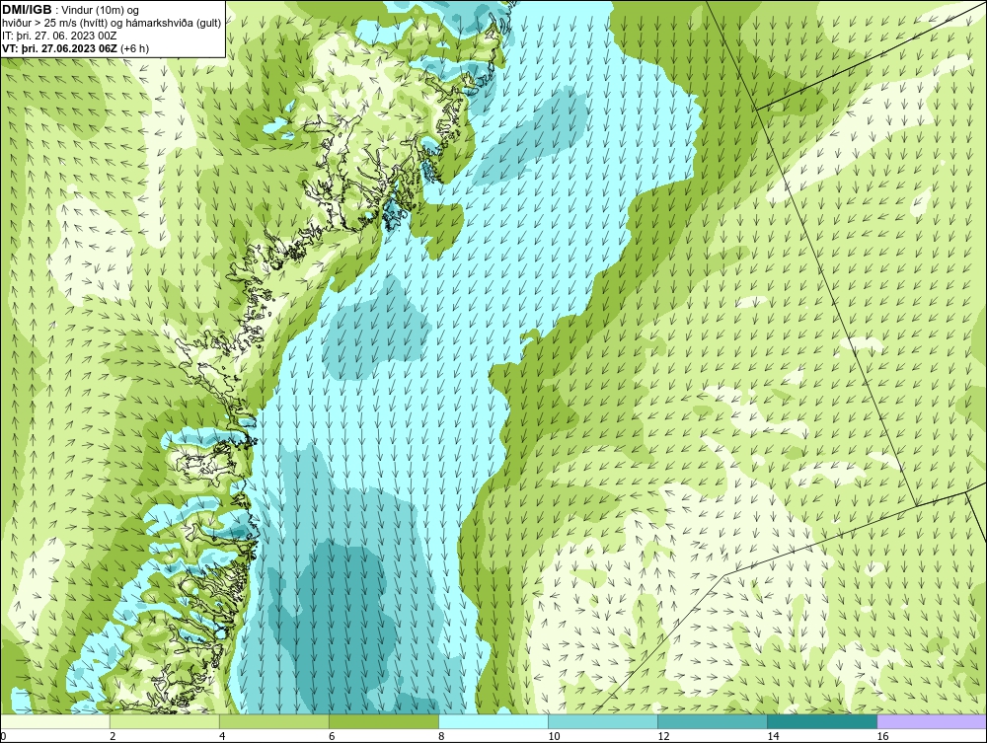This screenshot has width=987, height=743.
Task: Click the legend scale label 12
Action: click(x=663, y=736)
